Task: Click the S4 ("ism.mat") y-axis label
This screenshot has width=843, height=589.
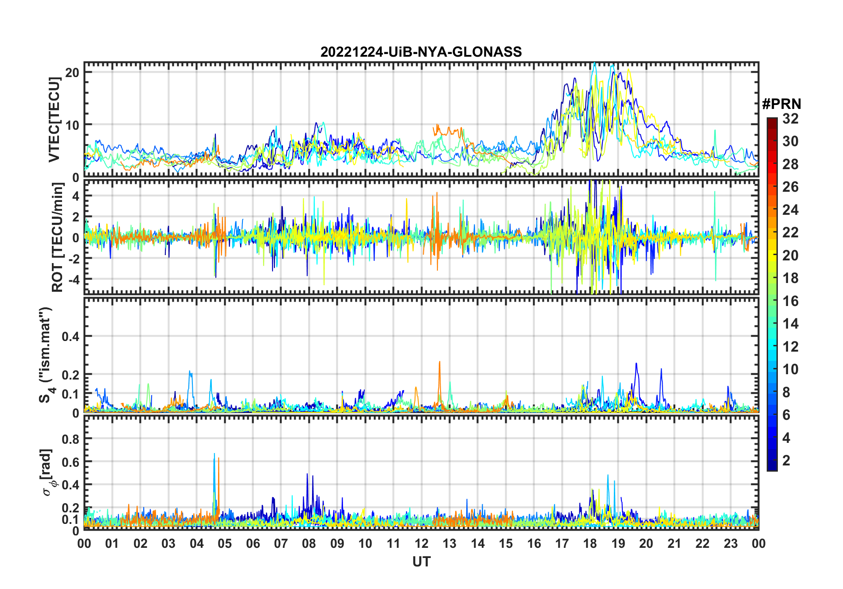Action: pos(47,355)
